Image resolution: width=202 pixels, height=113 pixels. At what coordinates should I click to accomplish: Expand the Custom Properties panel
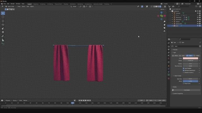point(178,94)
